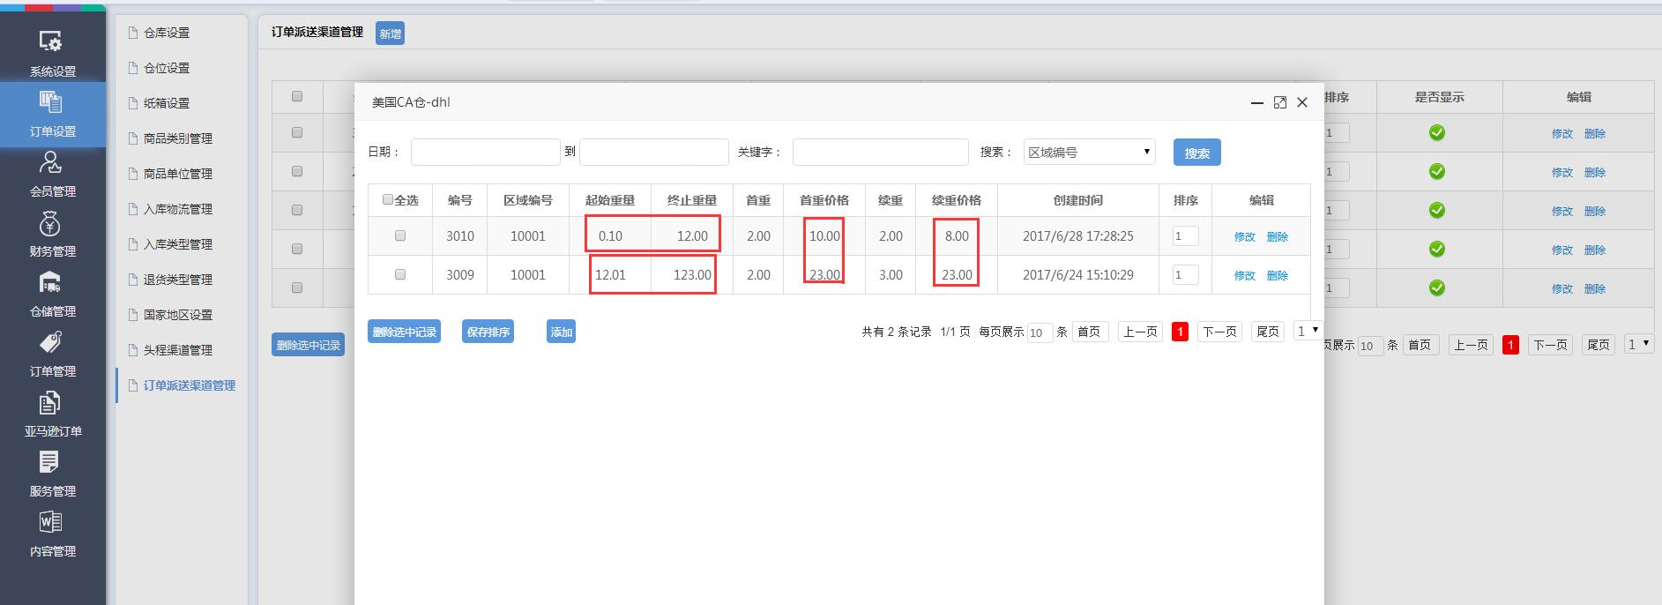The width and height of the screenshot is (1662, 605).
Task: Focus the end date input field
Action: coord(654,152)
